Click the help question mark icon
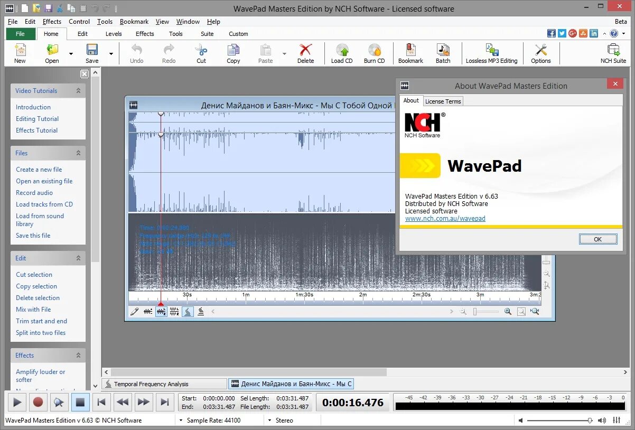 coord(614,33)
